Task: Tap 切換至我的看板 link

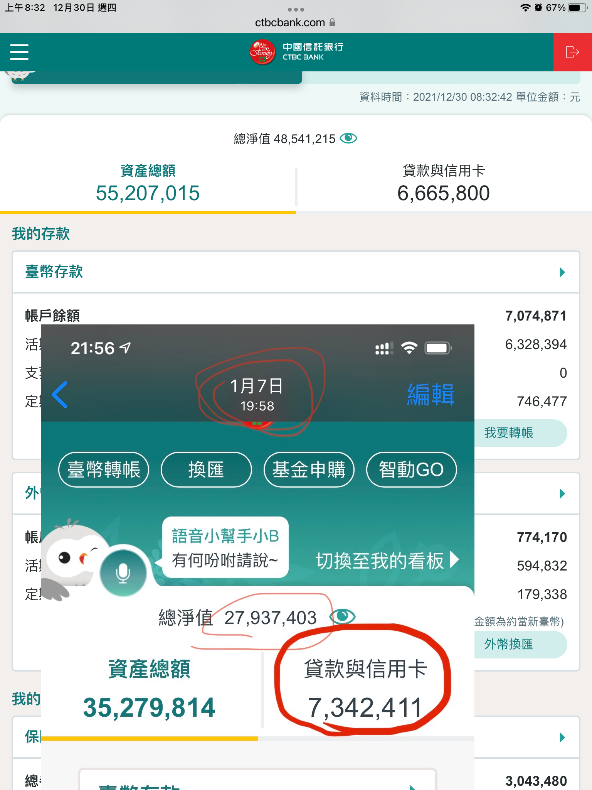Action: click(x=387, y=560)
